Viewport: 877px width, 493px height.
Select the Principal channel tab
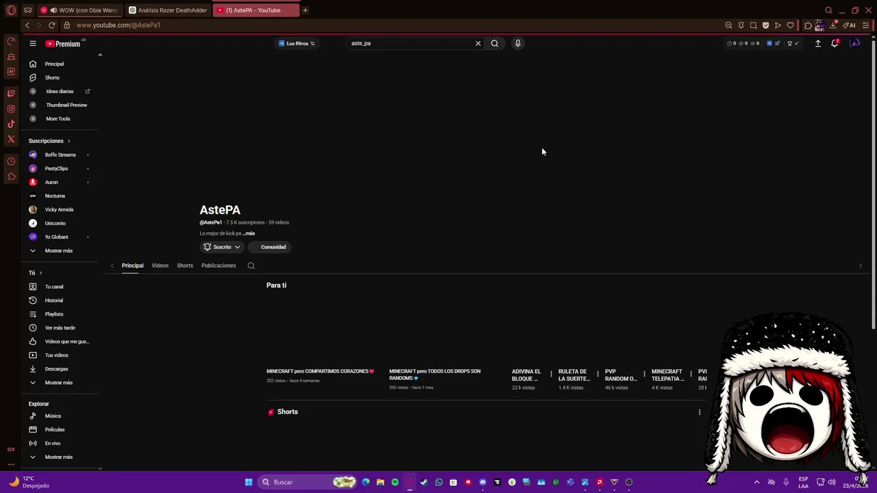(x=133, y=266)
